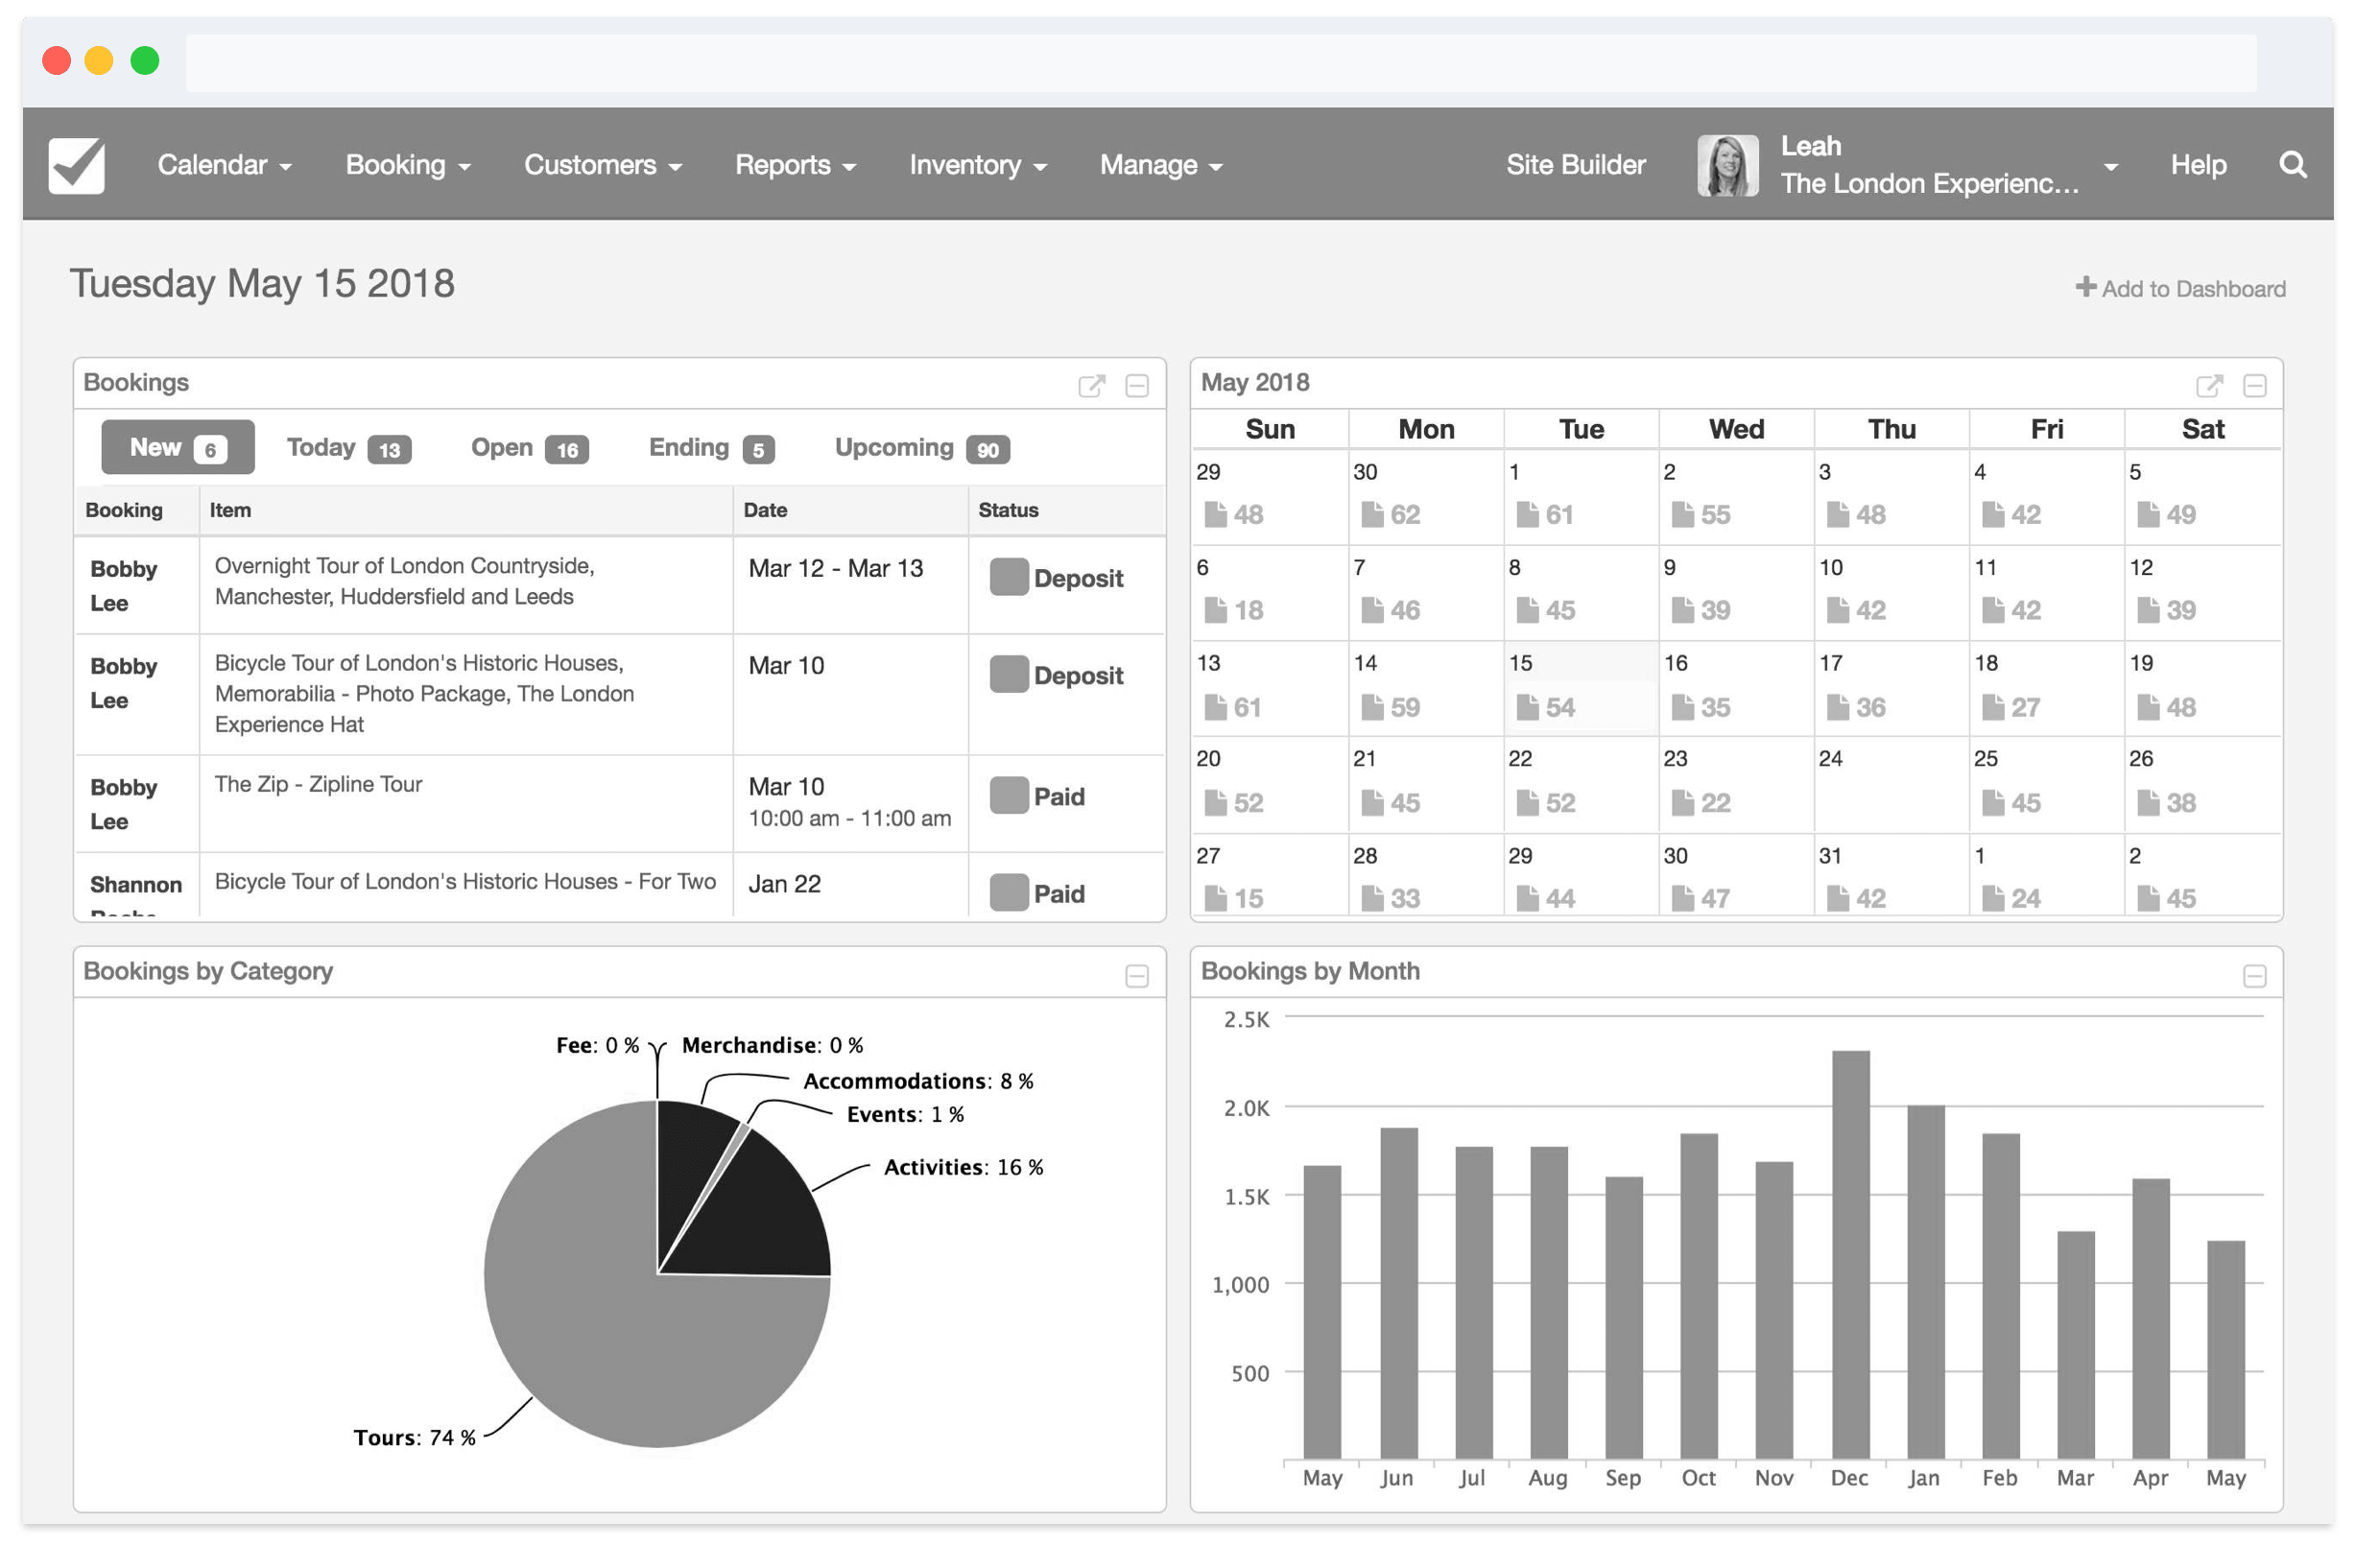Switch to the Today bookings tab
Viewport: 2355px width, 1568px height.
coord(348,447)
